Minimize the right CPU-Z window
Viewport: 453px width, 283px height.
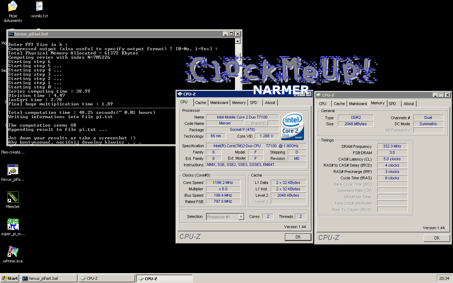435,95
